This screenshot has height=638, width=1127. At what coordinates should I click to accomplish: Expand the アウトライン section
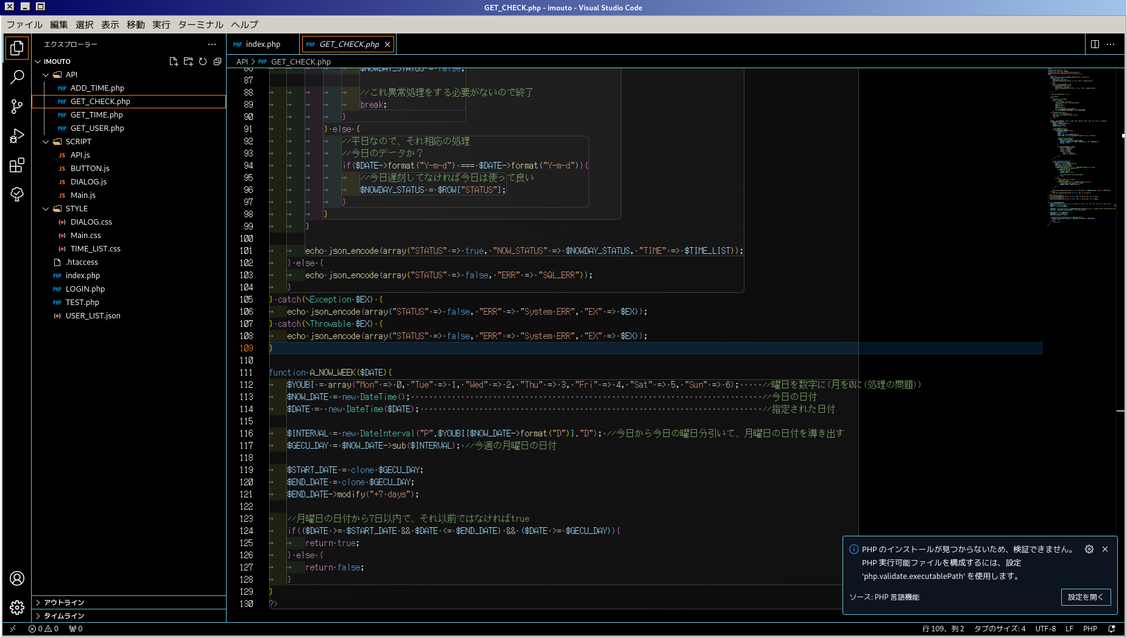coord(129,603)
